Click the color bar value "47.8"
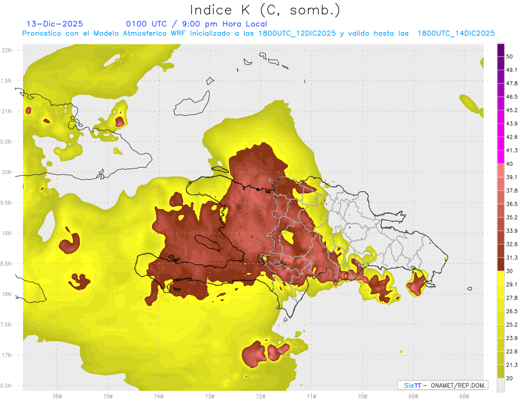This screenshot has height=402, width=521. [512, 83]
